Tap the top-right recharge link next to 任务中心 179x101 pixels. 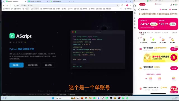click(x=163, y=10)
